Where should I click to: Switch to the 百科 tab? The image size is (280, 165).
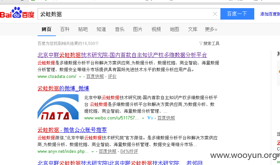(x=65, y=29)
